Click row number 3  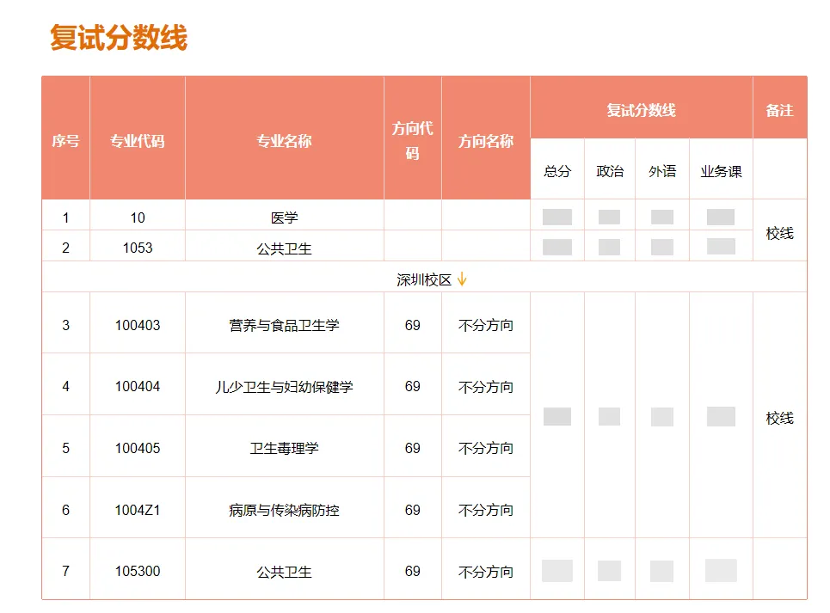point(65,325)
